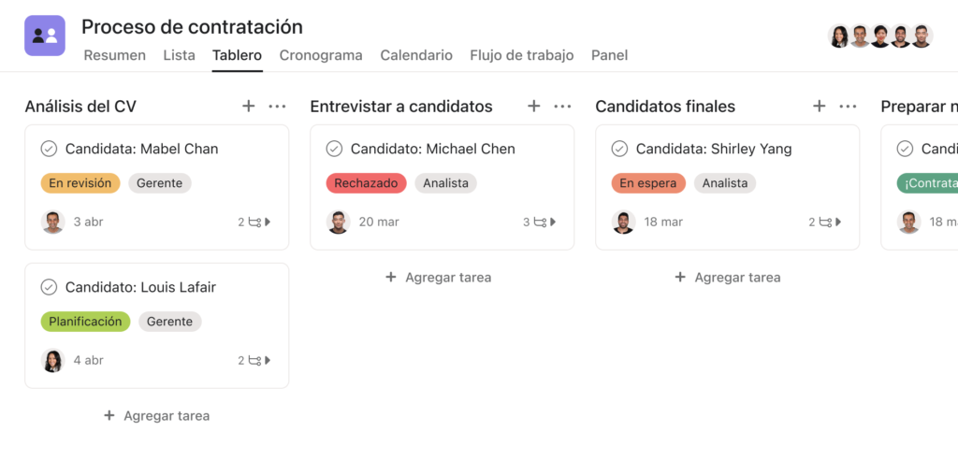Open project member avatars in header
The width and height of the screenshot is (958, 460).
tap(880, 36)
